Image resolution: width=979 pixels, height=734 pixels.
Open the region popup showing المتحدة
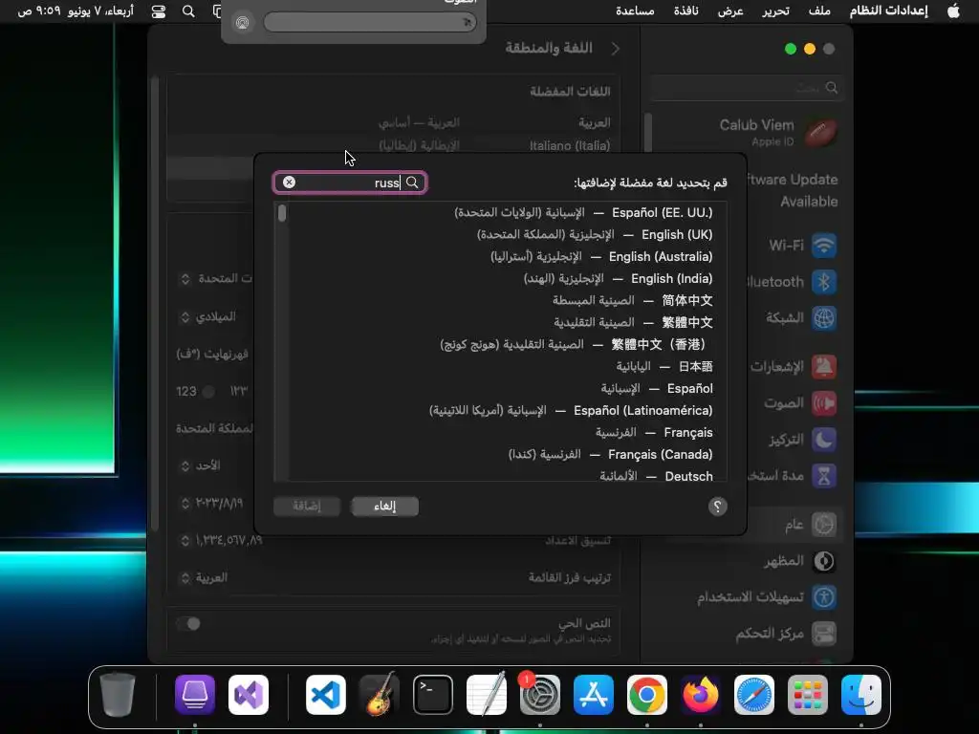click(216, 278)
